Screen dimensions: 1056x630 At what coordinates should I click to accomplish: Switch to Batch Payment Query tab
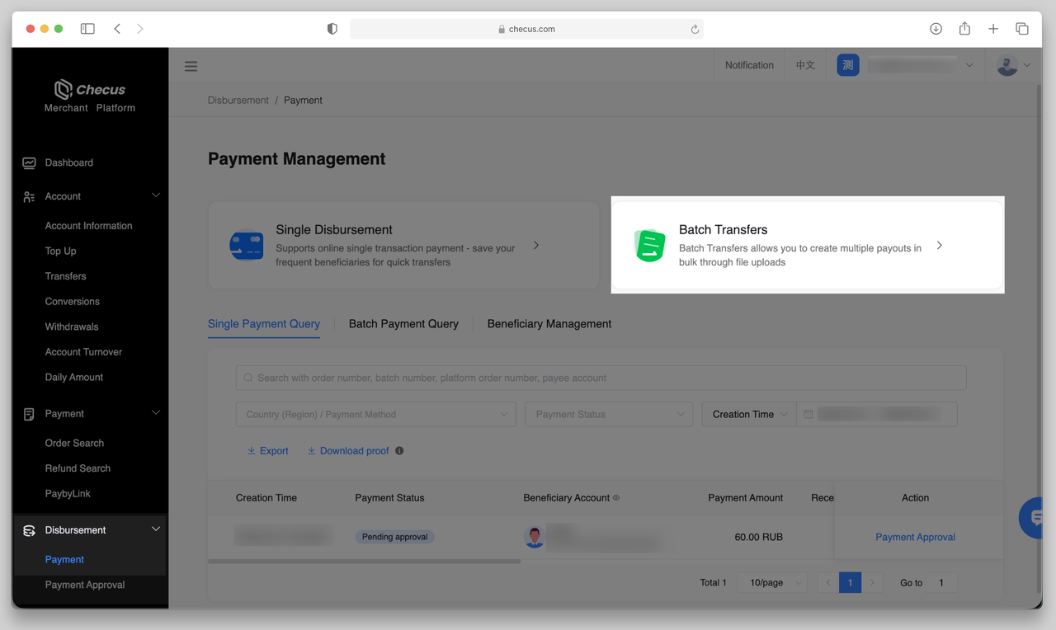click(x=403, y=324)
